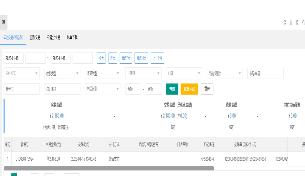Open the 收款类型 dropdown
This screenshot has width=305, height=176.
tap(62, 74)
